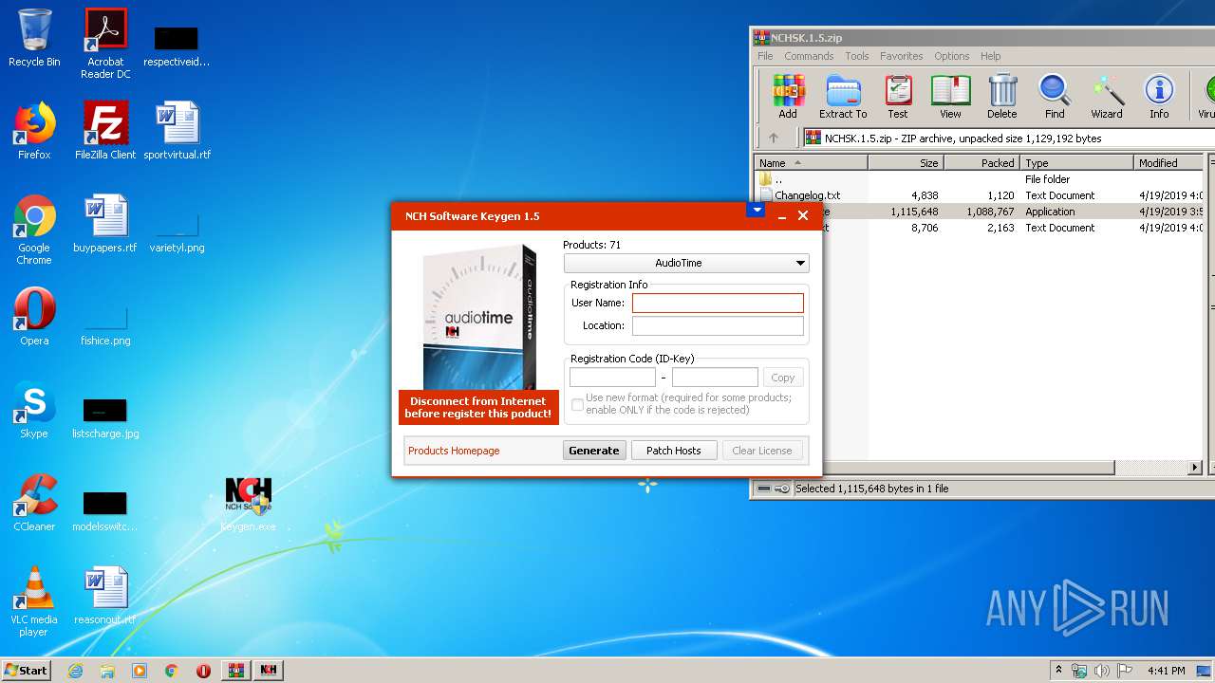This screenshot has width=1215, height=683.
Task: Sort WinRAR list by Type column
Action: [x=1076, y=163]
